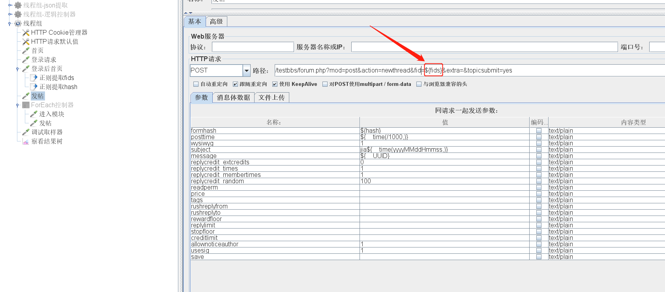Check the encode box in formhash row
The image size is (665, 292).
539,130
